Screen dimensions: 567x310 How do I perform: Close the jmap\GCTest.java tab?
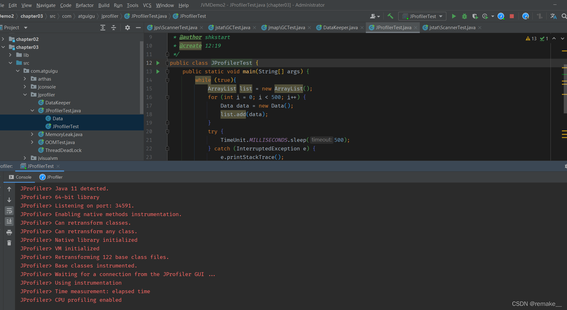(x=309, y=28)
